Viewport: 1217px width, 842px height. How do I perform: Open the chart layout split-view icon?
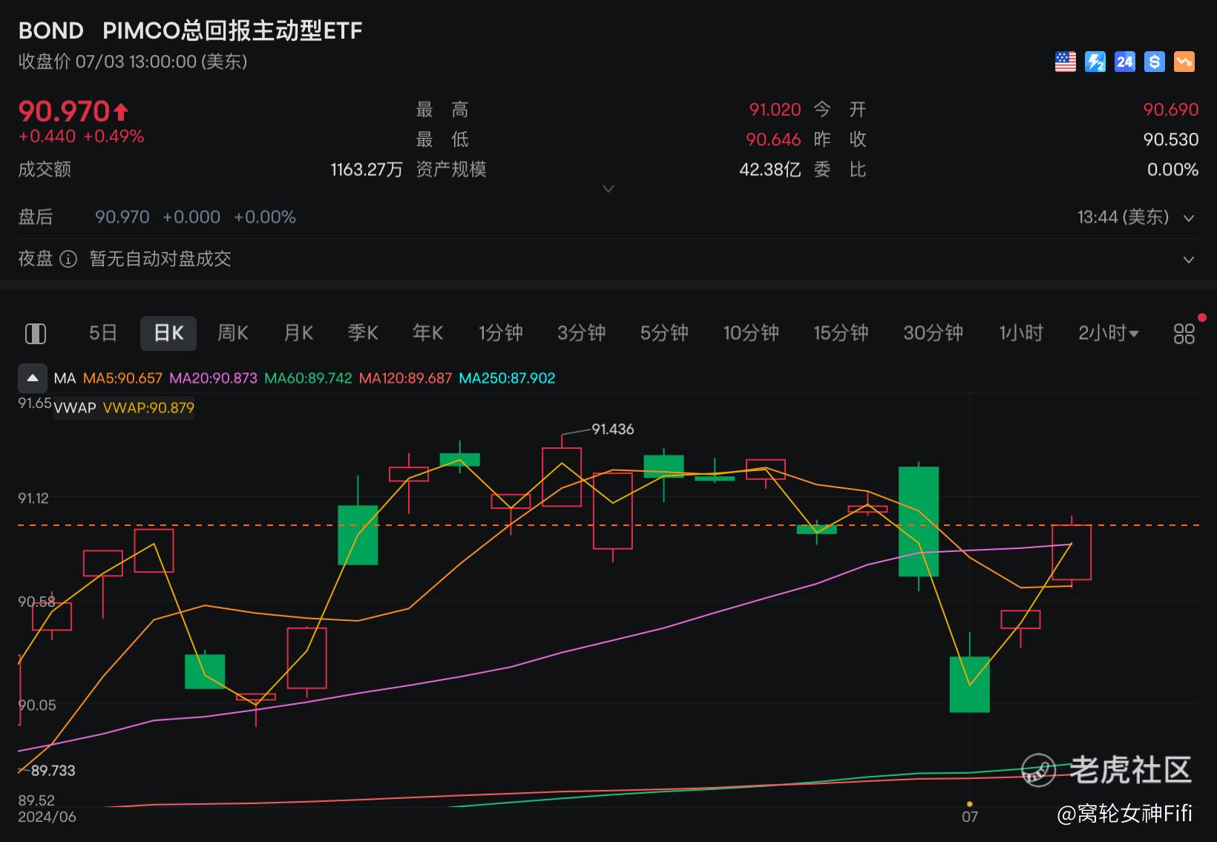pyautogui.click(x=36, y=334)
